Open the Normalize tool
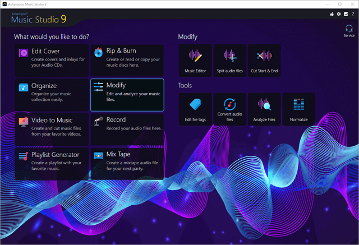Viewport: 359px width, 245px height. click(x=298, y=109)
